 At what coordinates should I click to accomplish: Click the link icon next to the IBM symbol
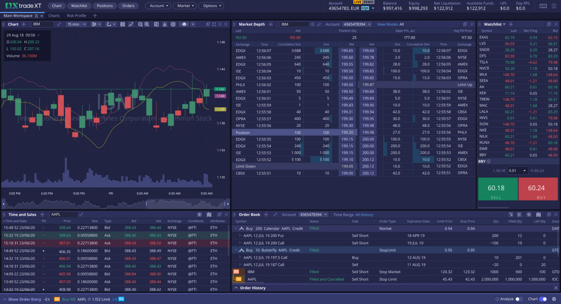pyautogui.click(x=59, y=24)
